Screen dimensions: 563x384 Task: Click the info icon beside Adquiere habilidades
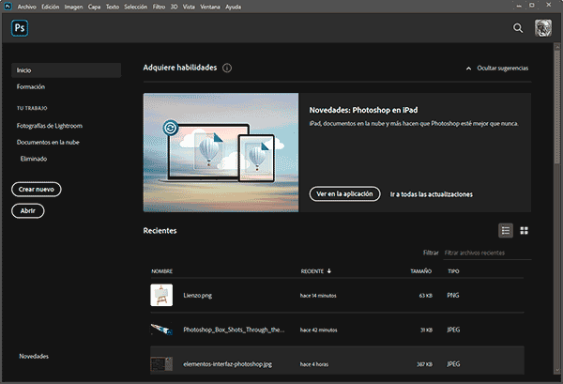[227, 68]
